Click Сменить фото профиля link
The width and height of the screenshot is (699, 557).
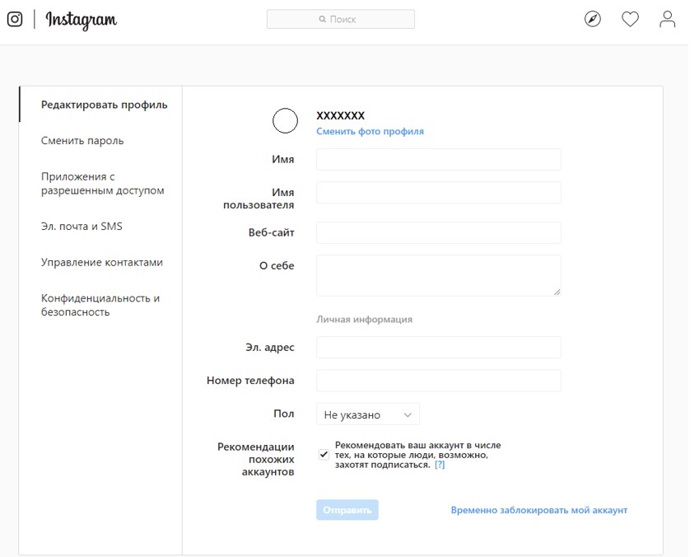pos(370,131)
